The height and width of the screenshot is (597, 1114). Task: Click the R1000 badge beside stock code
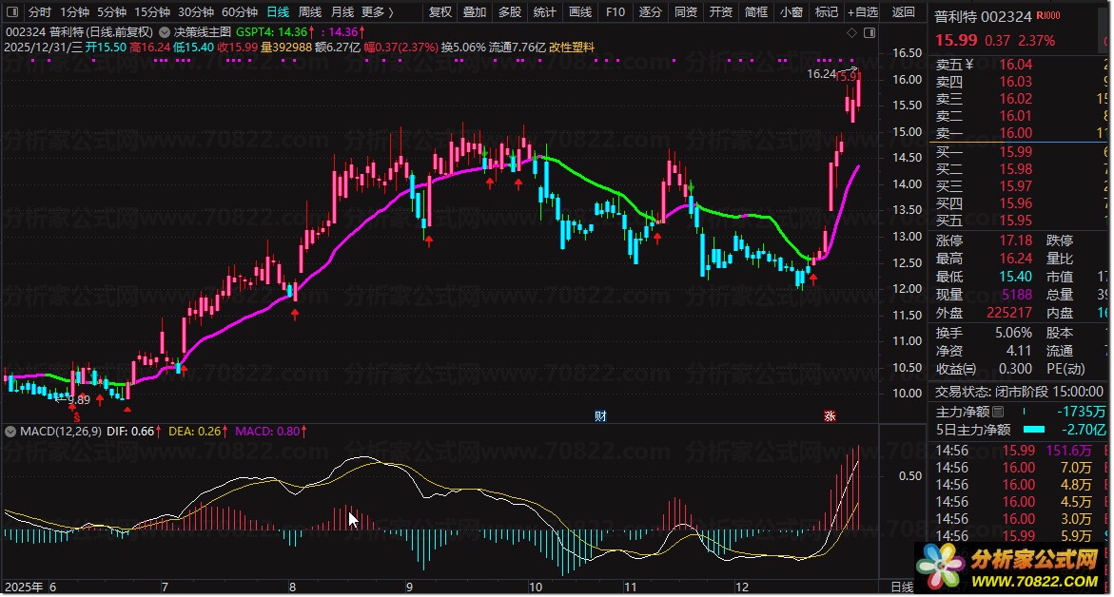point(1048,18)
